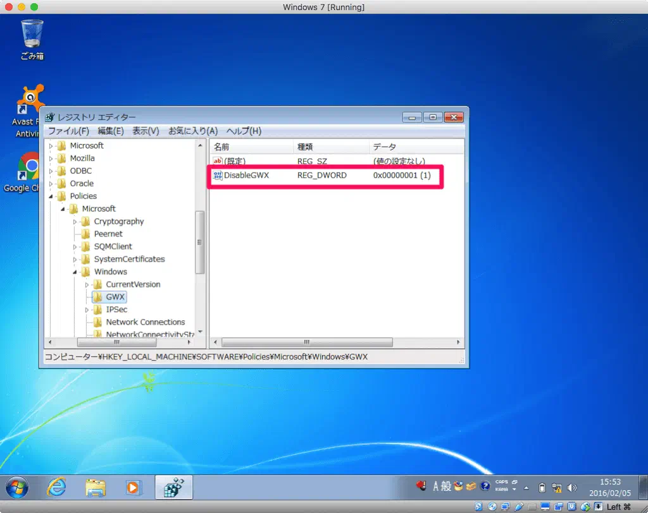Expand the Cryptography registry key
648x513 pixels.
(75, 222)
